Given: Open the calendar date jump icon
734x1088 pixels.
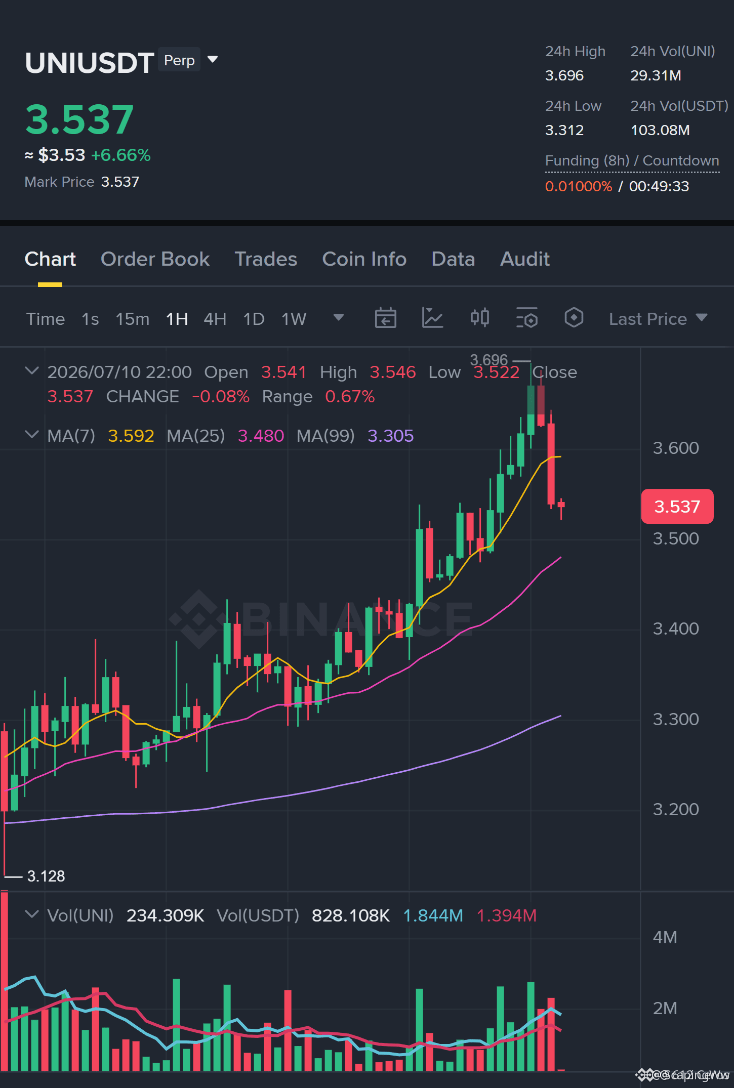Looking at the screenshot, I should coord(385,318).
